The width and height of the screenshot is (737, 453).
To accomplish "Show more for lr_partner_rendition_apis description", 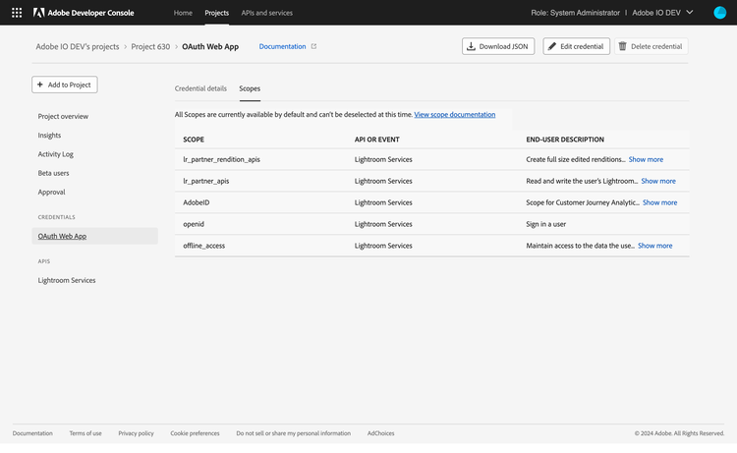I will click(x=646, y=159).
